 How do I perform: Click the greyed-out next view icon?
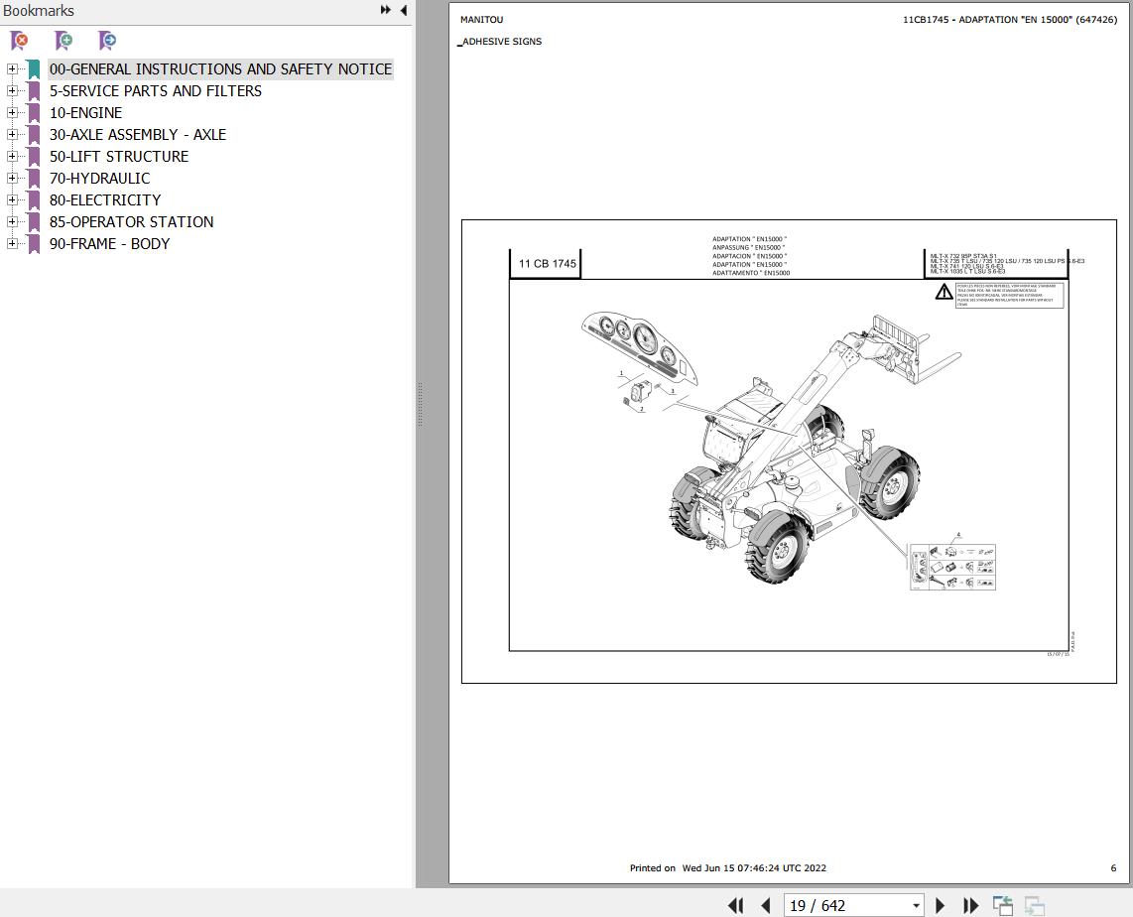1035,905
